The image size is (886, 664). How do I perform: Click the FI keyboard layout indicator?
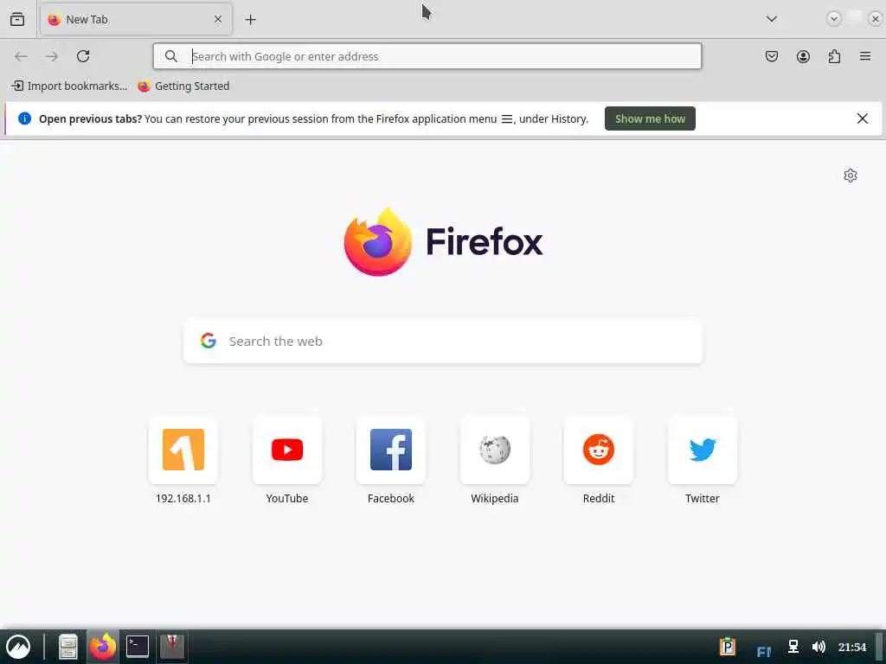pyautogui.click(x=763, y=652)
